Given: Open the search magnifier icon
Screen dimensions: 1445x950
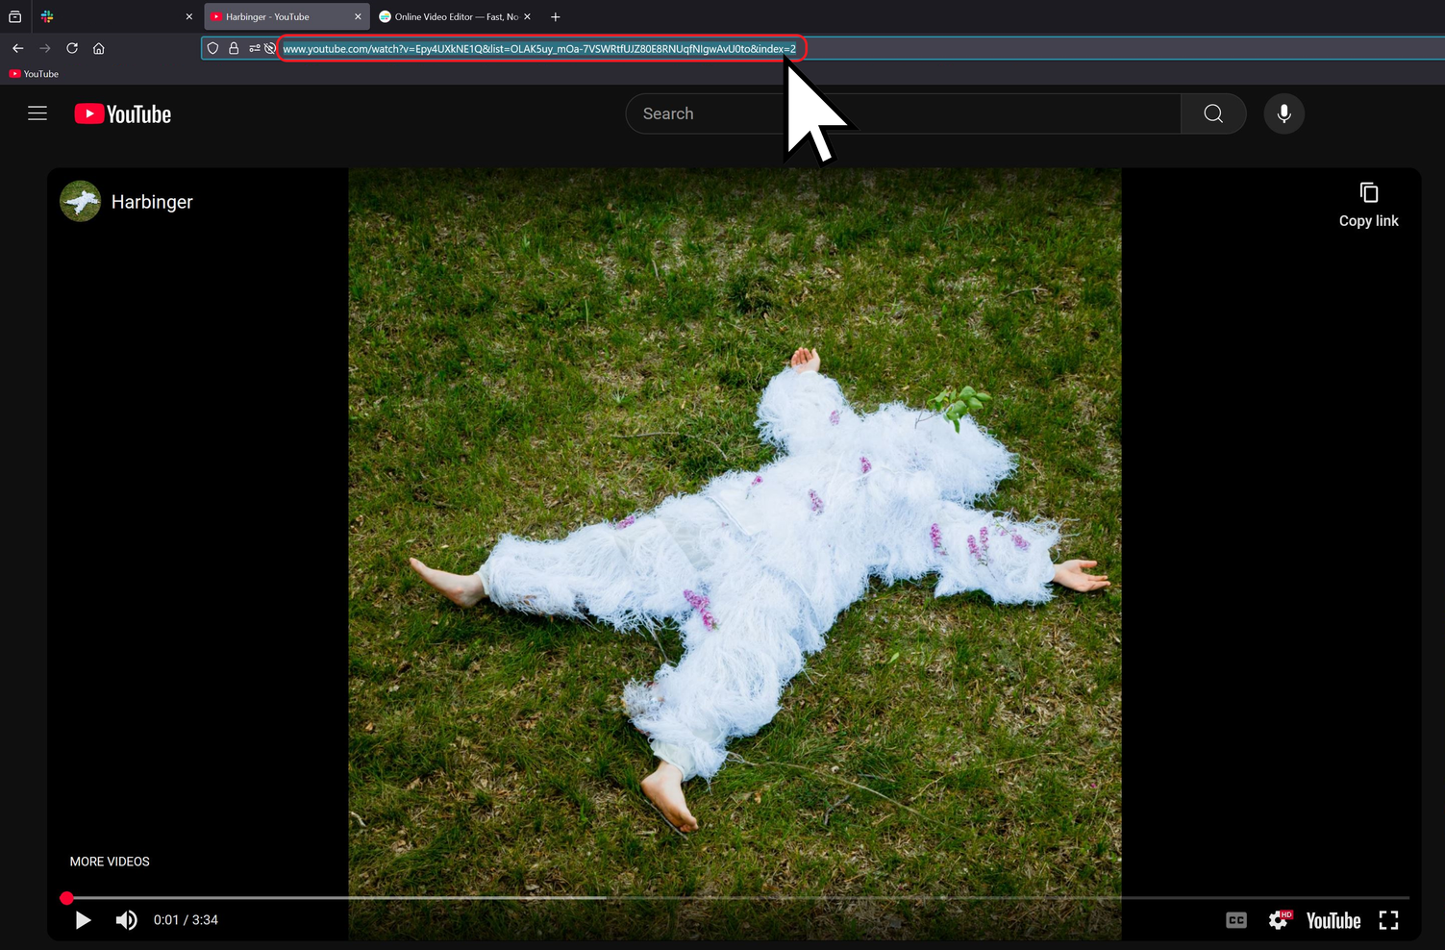Looking at the screenshot, I should tap(1212, 112).
